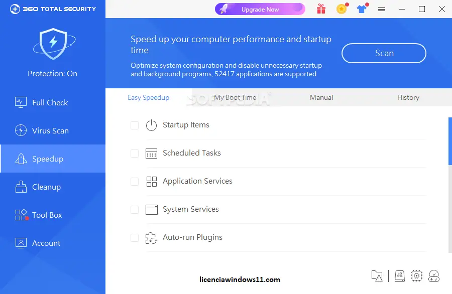The height and width of the screenshot is (294, 452).
Task: Click the CPU chip icon at bottom
Action: point(416,276)
